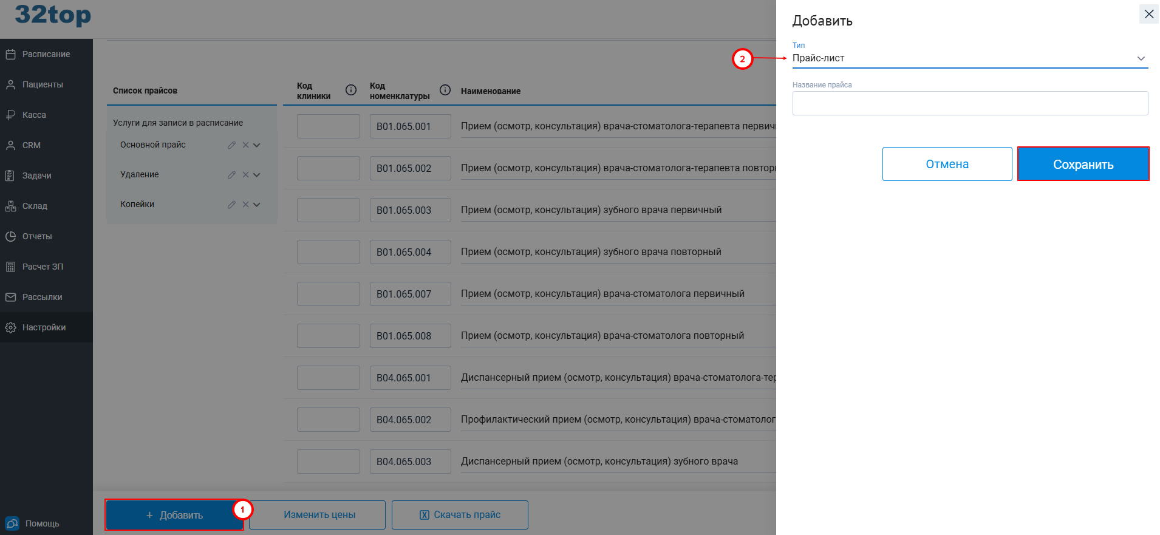This screenshot has width=1160, height=535.
Task: Go to Пациенты section
Action: tap(43, 84)
